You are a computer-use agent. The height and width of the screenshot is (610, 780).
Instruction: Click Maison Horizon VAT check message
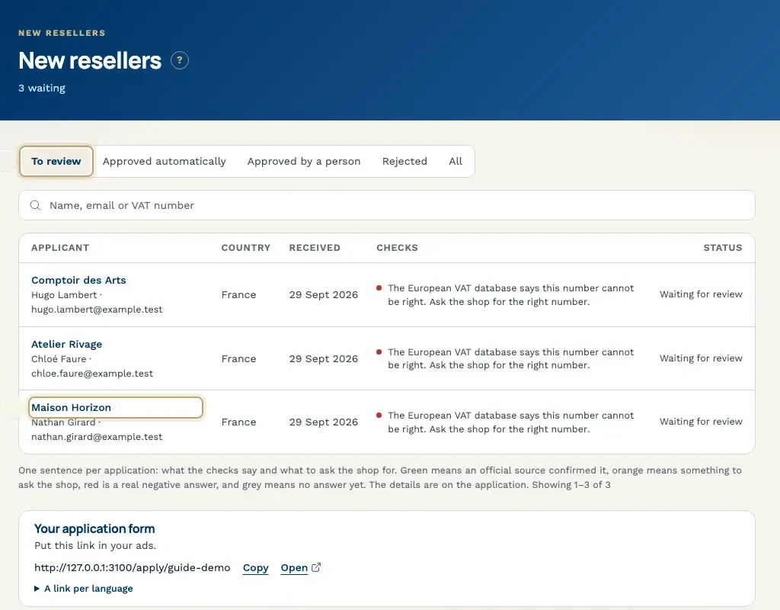(x=510, y=422)
